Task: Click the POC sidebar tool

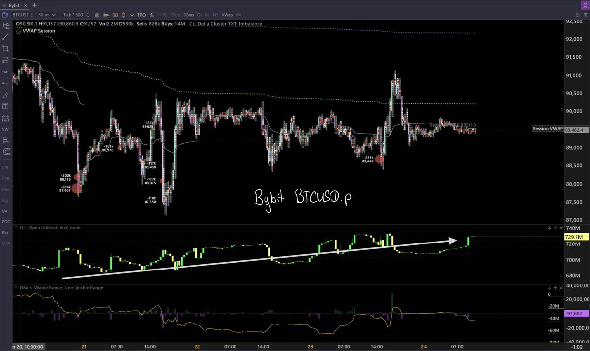Action: 6,221
